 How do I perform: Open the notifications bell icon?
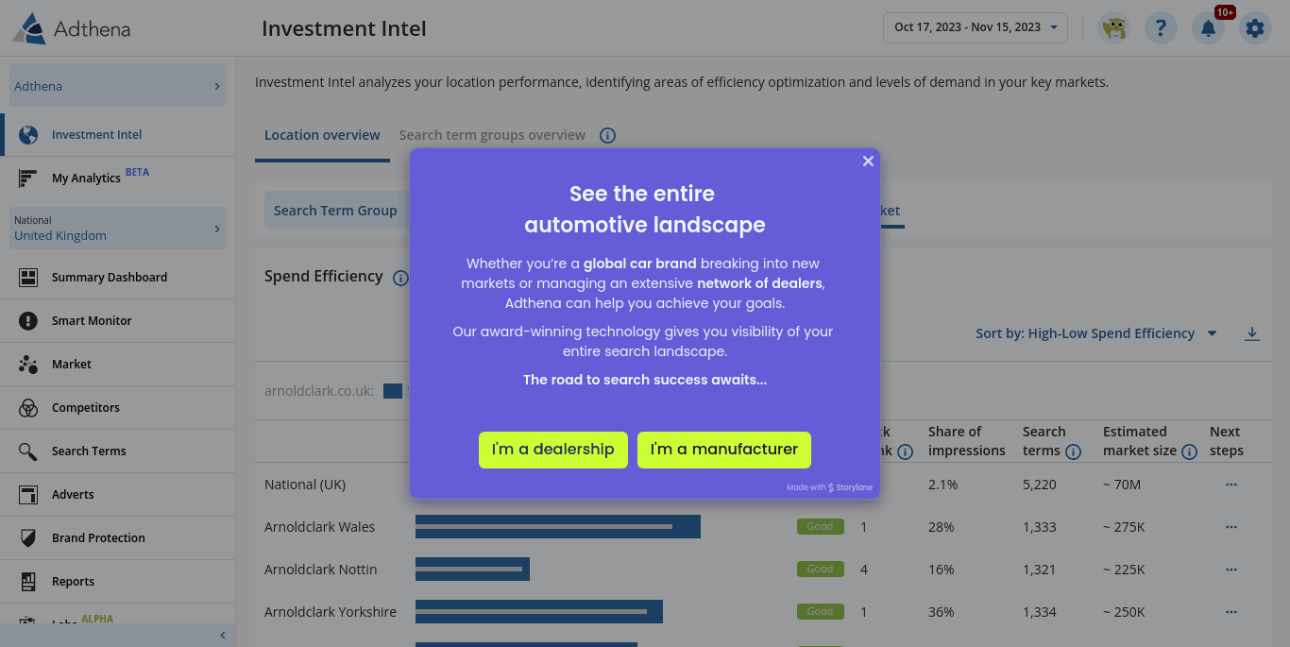[x=1208, y=27]
